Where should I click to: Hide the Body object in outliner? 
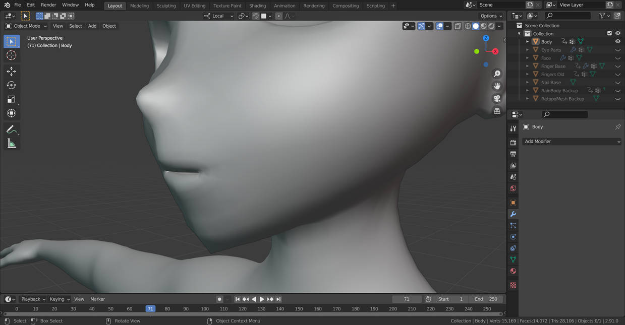617,42
